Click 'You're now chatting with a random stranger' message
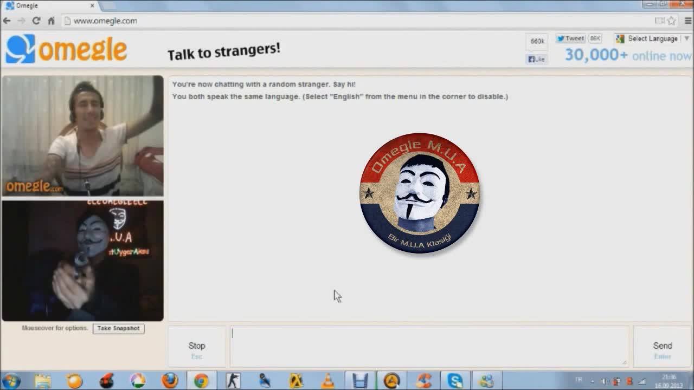 click(x=264, y=84)
